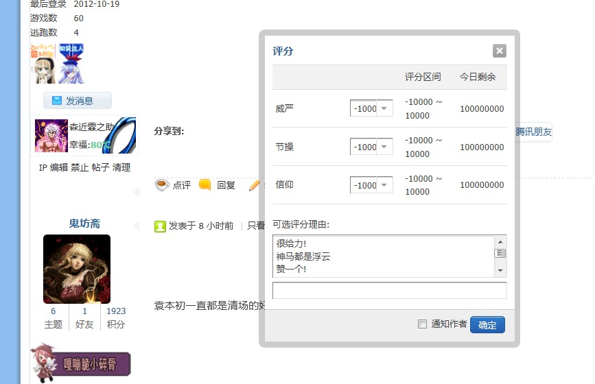This screenshot has width=595, height=384.
Task: Open the 节操 score dropdown
Action: pyautogui.click(x=384, y=147)
